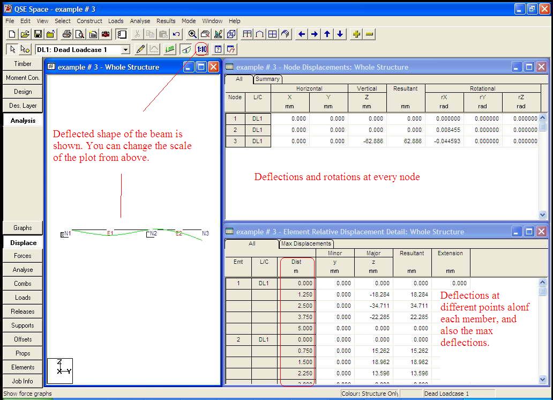Click the yellow minus icon

coord(369,34)
